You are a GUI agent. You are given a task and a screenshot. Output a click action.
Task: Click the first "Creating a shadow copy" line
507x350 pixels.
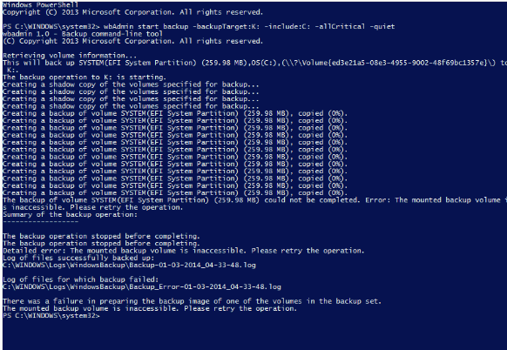tap(131, 84)
